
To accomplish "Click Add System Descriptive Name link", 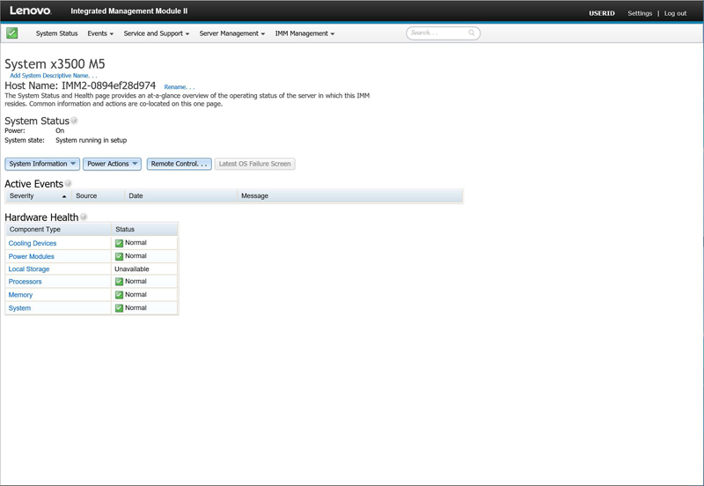I will (54, 76).
